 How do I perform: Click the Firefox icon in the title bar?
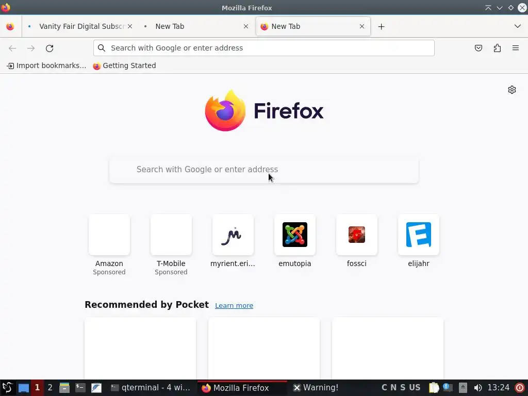click(6, 7)
